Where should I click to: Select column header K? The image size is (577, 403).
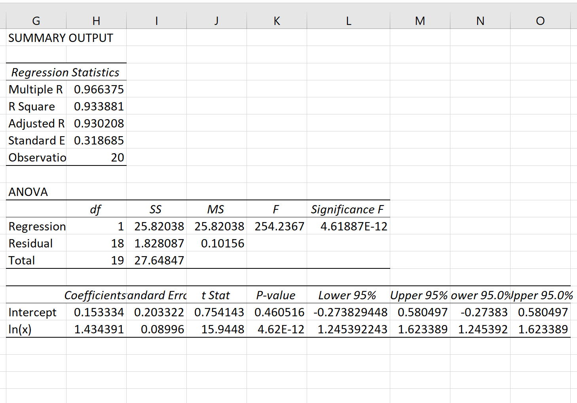(276, 21)
